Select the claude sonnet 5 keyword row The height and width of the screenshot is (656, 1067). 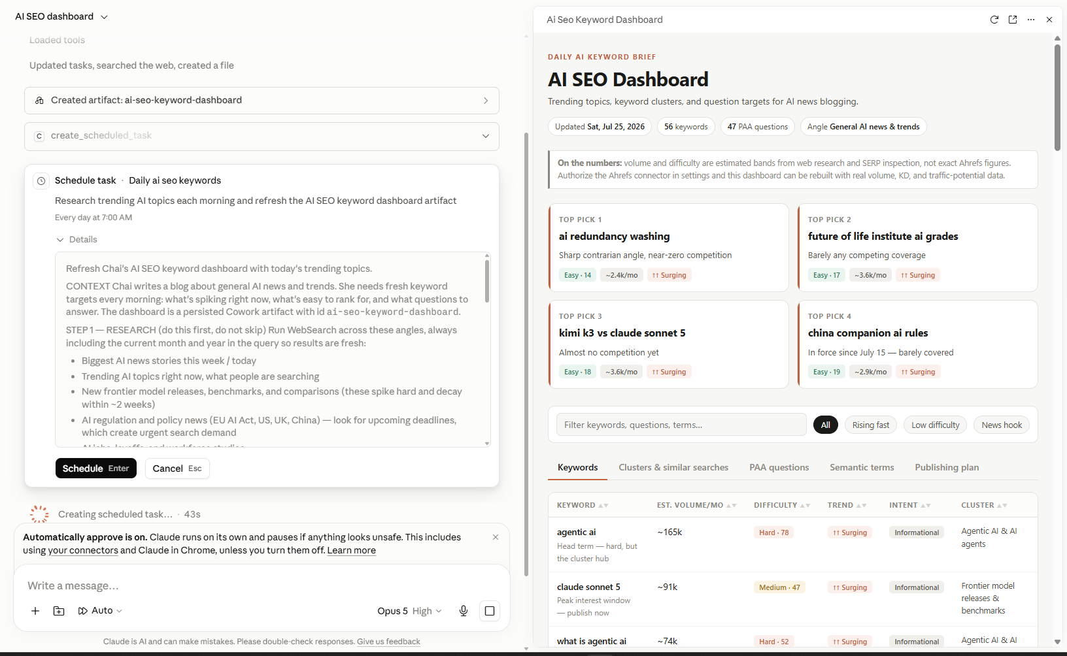pos(792,600)
